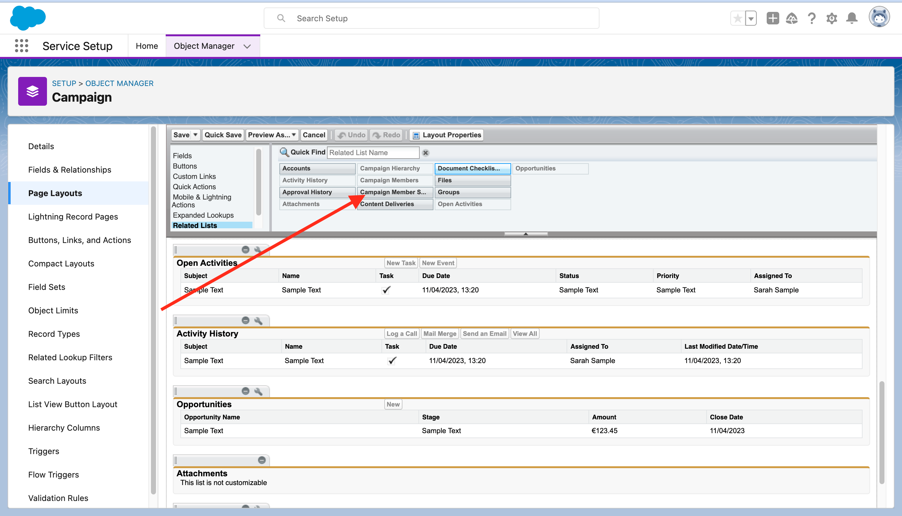Follow the OBJECT MANAGER breadcrumb link
The width and height of the screenshot is (902, 516).
(x=119, y=83)
